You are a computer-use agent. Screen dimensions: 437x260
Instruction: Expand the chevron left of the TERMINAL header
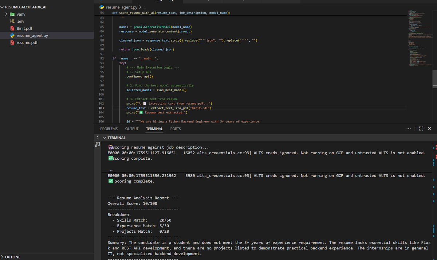pos(97,137)
